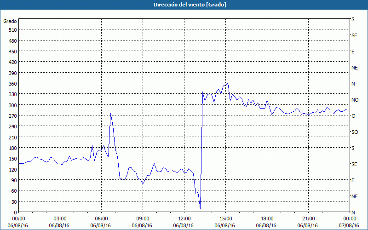
Task: Select the 06/08/16 date under 18:00
Action: (x=266, y=225)
